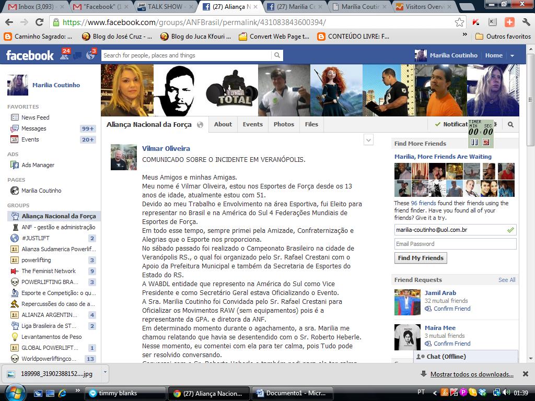Open the Outros favoritos bookmarks folder
The height and width of the screenshot is (401, 535).
click(x=503, y=37)
